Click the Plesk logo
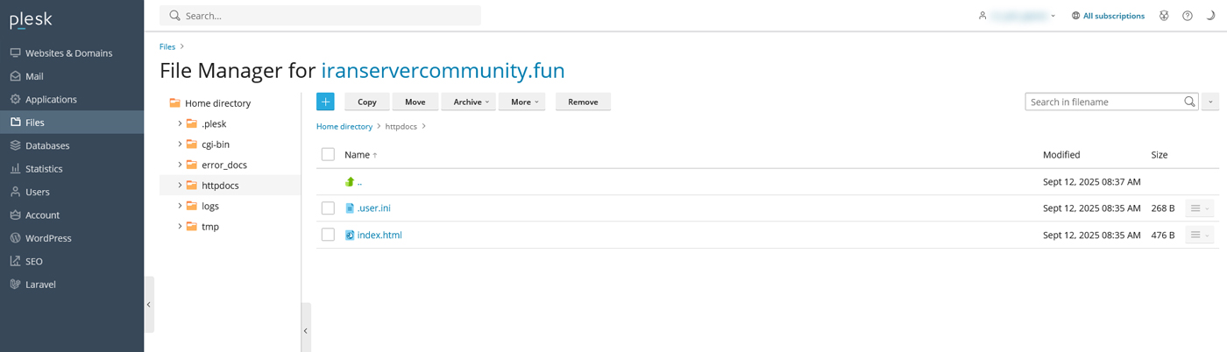1227x352 pixels. (32, 20)
